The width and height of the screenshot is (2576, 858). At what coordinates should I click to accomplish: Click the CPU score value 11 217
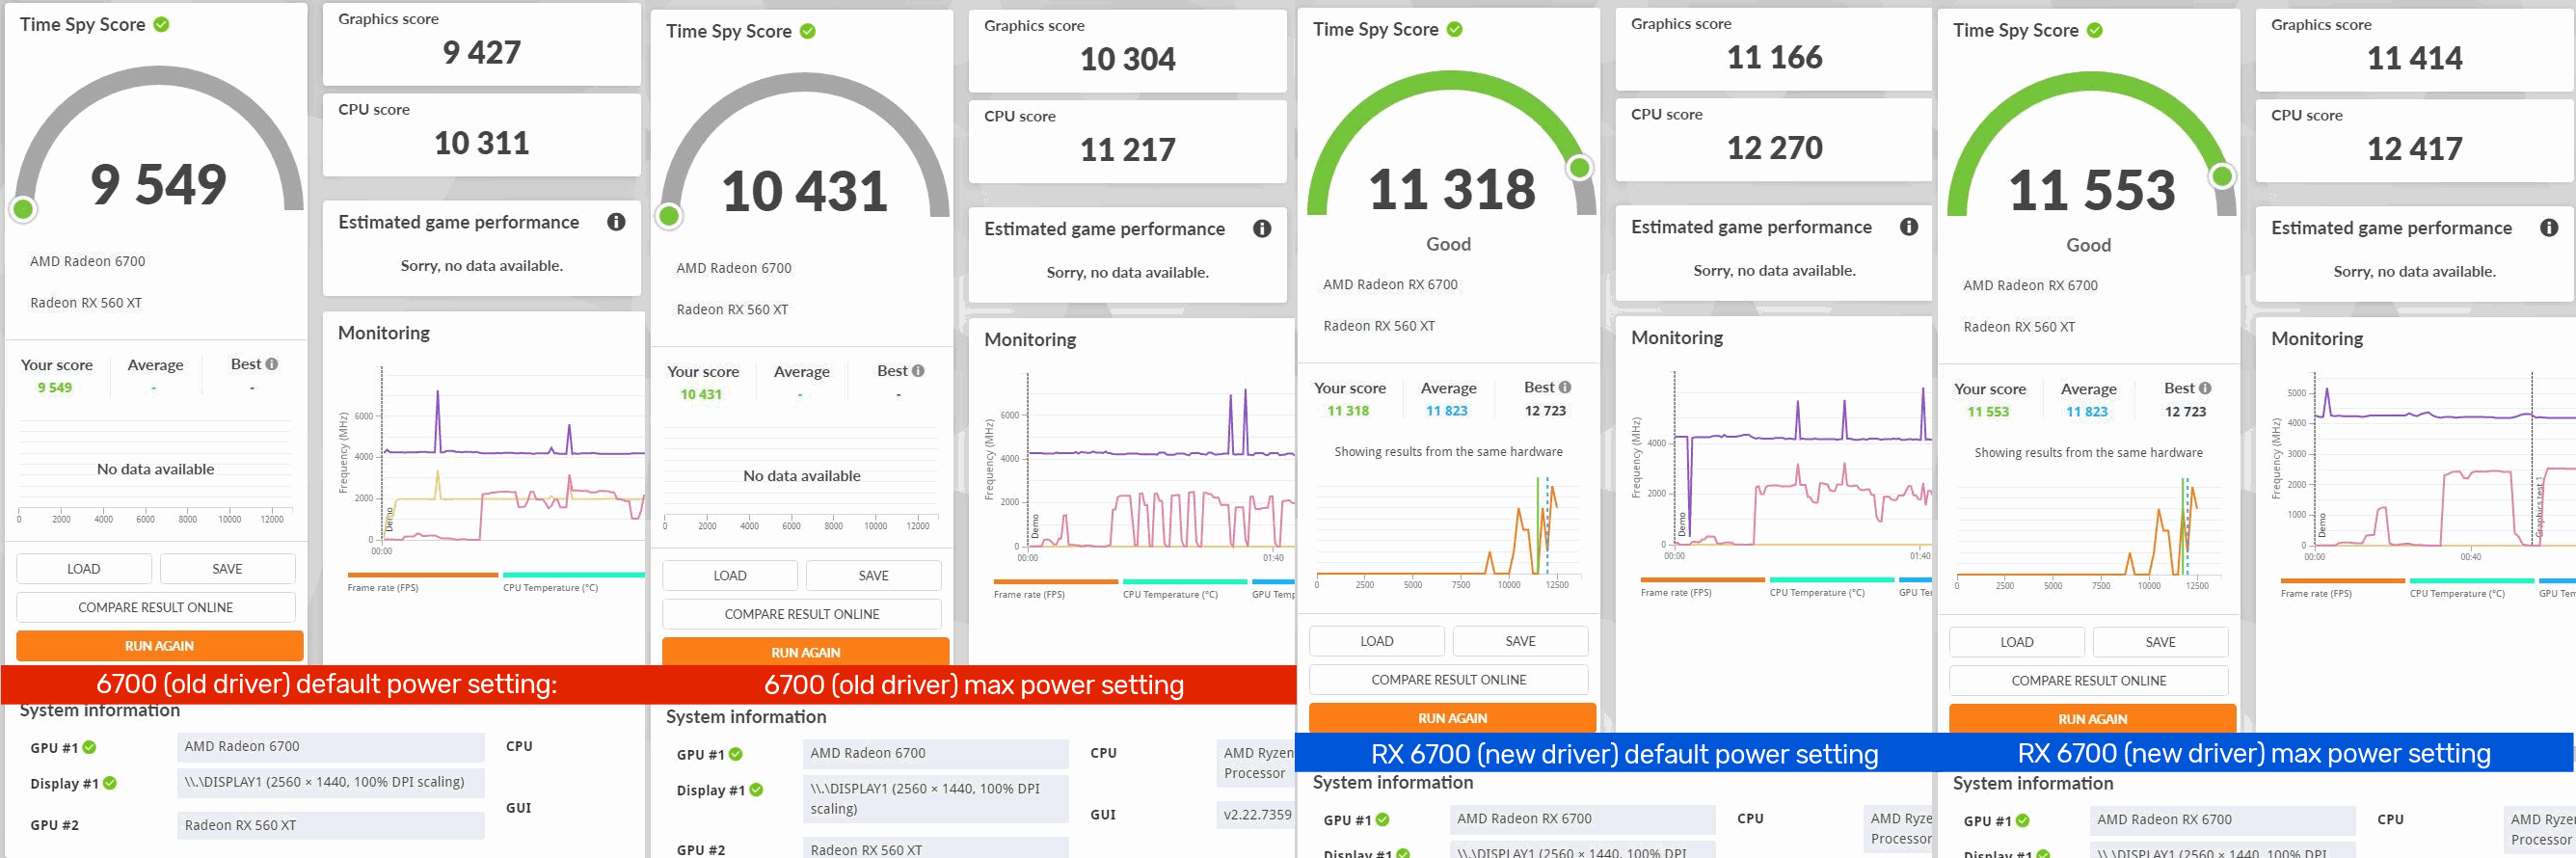tap(1128, 150)
